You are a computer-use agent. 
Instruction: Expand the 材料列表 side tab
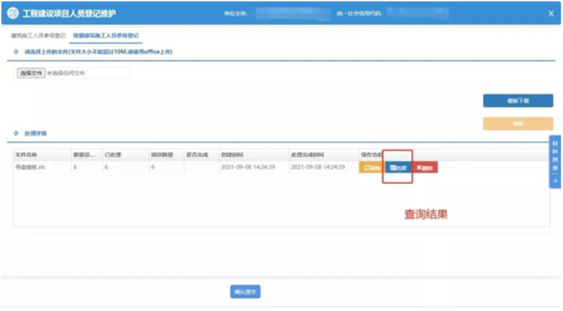(555, 156)
